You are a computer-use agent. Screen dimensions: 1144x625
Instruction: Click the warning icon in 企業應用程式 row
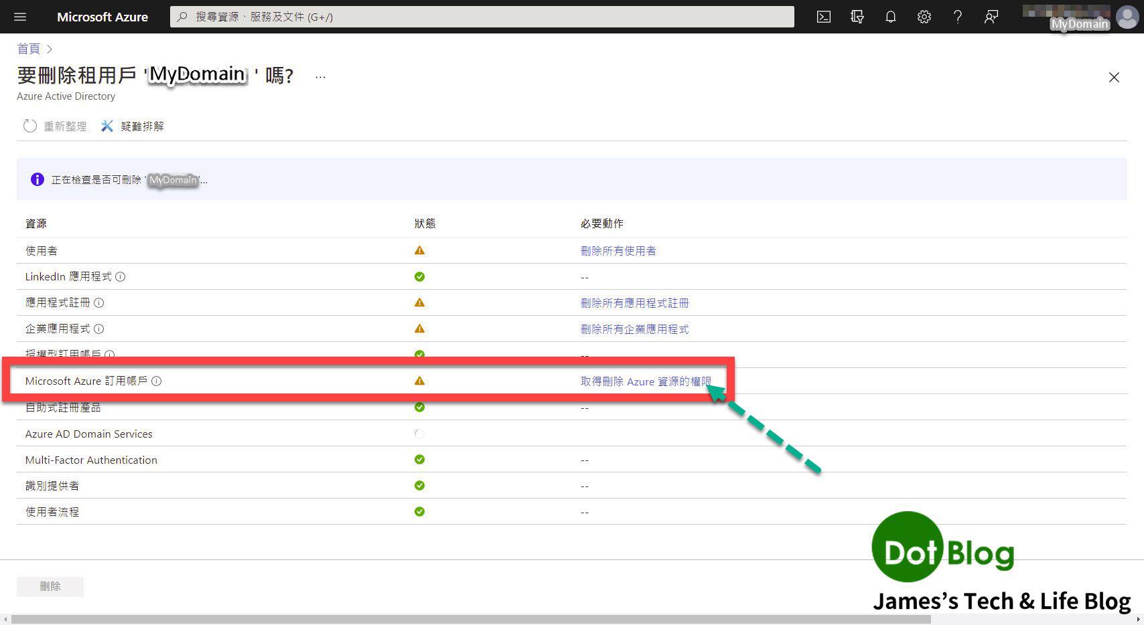click(x=419, y=329)
